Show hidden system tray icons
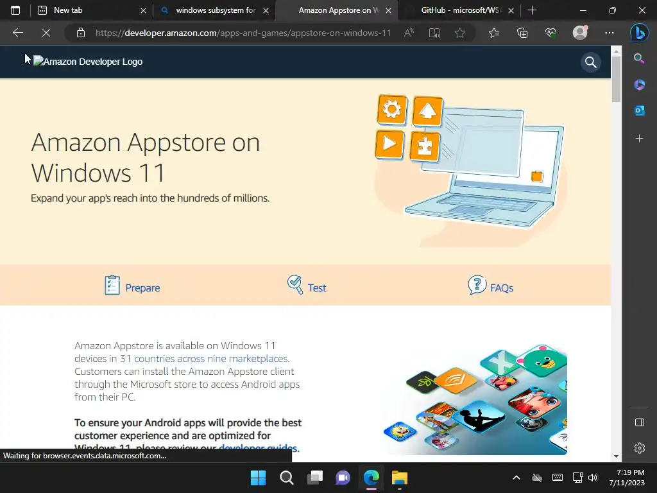 click(516, 478)
